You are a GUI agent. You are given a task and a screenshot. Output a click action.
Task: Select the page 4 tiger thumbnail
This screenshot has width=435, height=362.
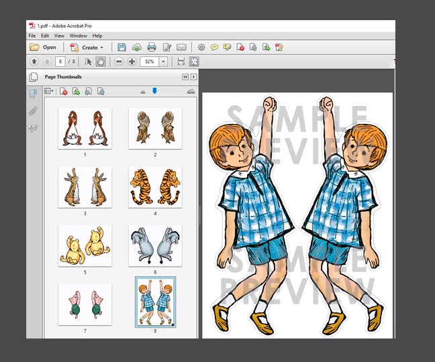point(155,187)
